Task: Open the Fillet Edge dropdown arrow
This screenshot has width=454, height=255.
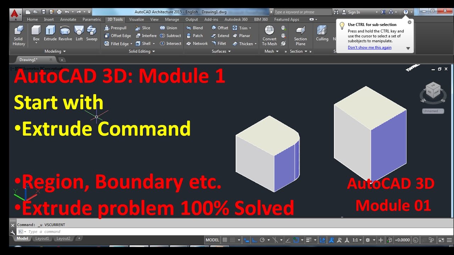Action: click(131, 44)
